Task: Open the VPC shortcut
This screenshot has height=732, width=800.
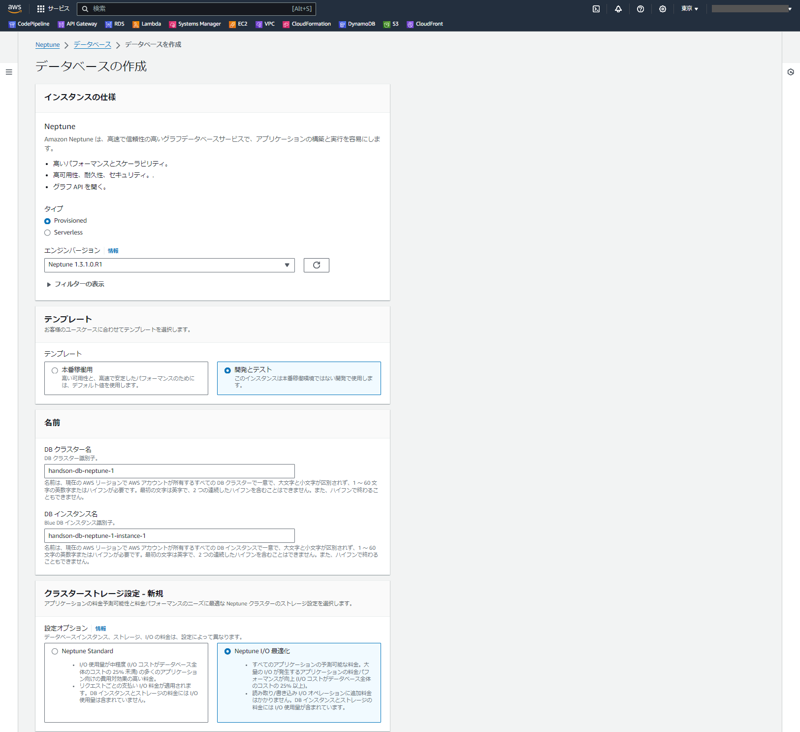Action: point(265,24)
